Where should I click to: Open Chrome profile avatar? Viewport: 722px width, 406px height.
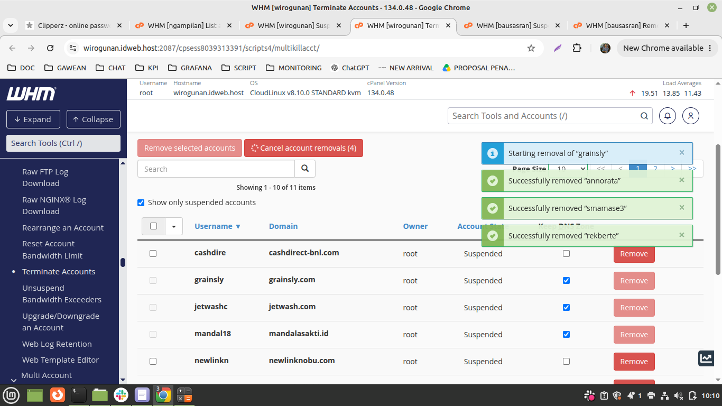pos(605,48)
